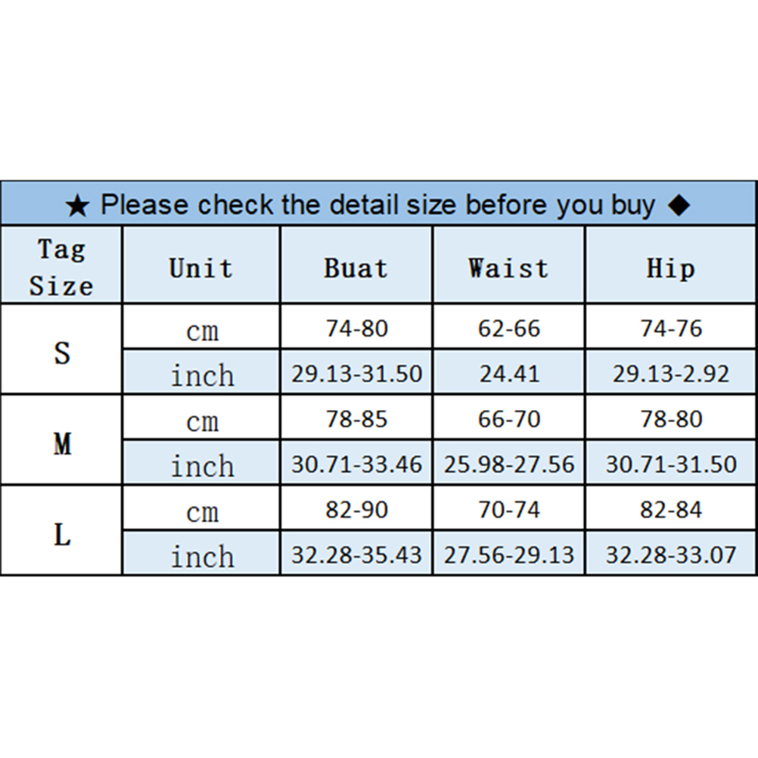Click the black diamond icon in the banner
Screen dimensions: 758x758
(x=679, y=205)
